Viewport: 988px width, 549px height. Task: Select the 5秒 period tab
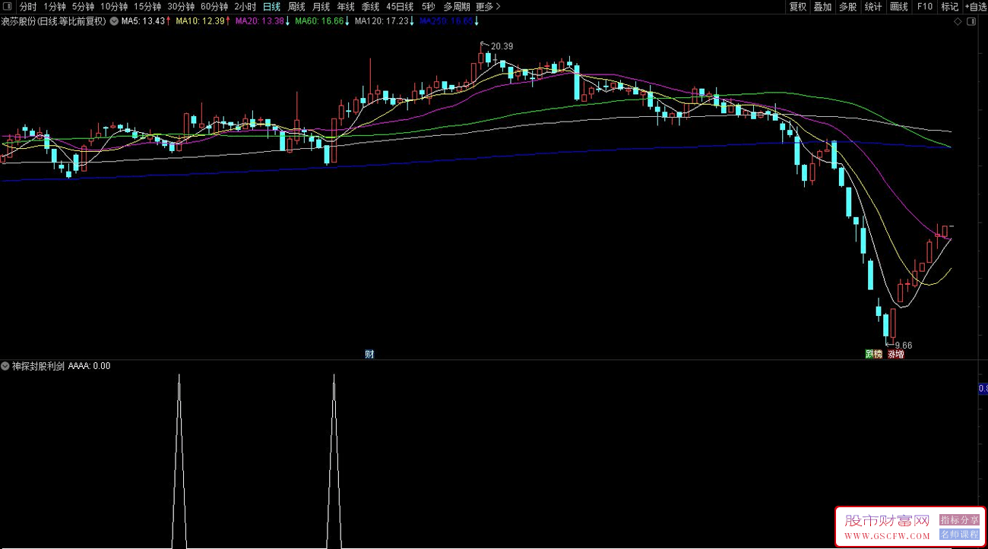(428, 7)
